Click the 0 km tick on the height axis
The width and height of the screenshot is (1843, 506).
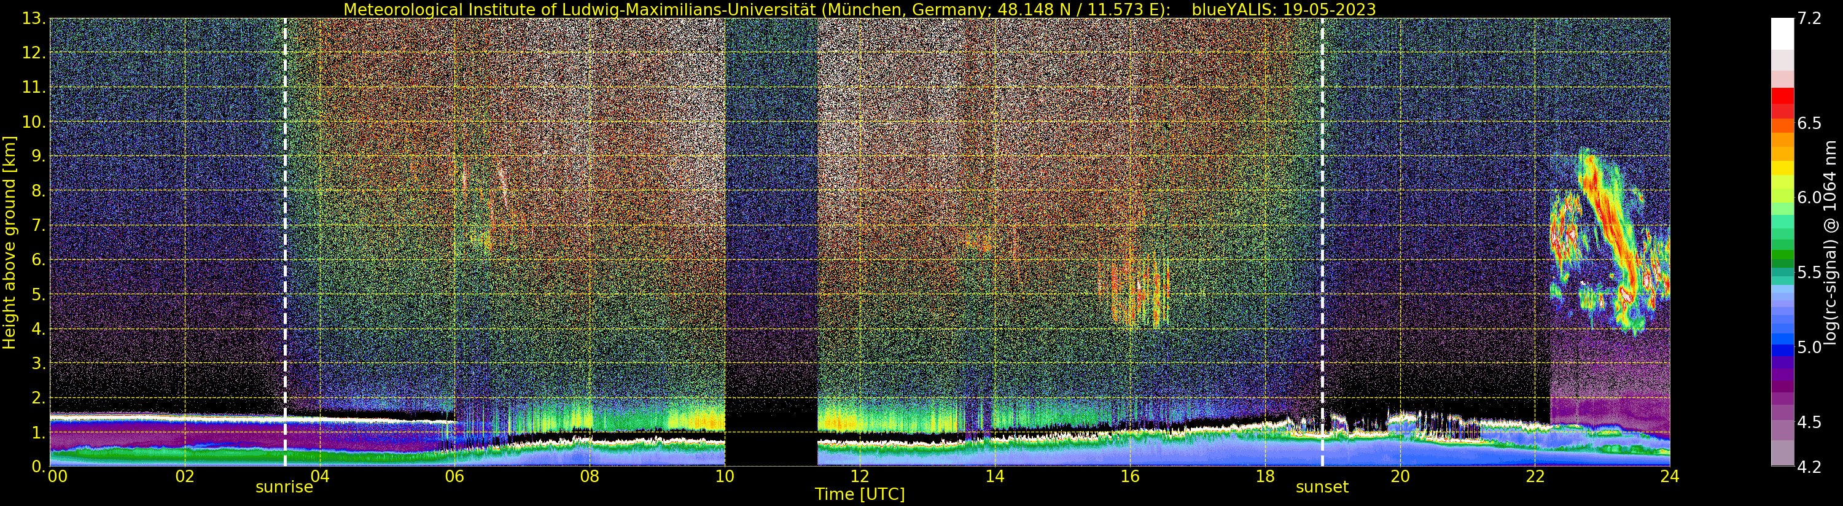38,467
